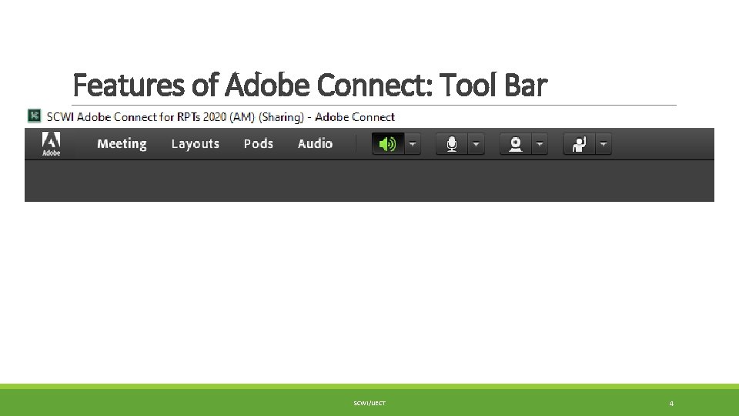739x416 pixels.
Task: Expand the microphone options dropdown arrow
Action: point(476,144)
